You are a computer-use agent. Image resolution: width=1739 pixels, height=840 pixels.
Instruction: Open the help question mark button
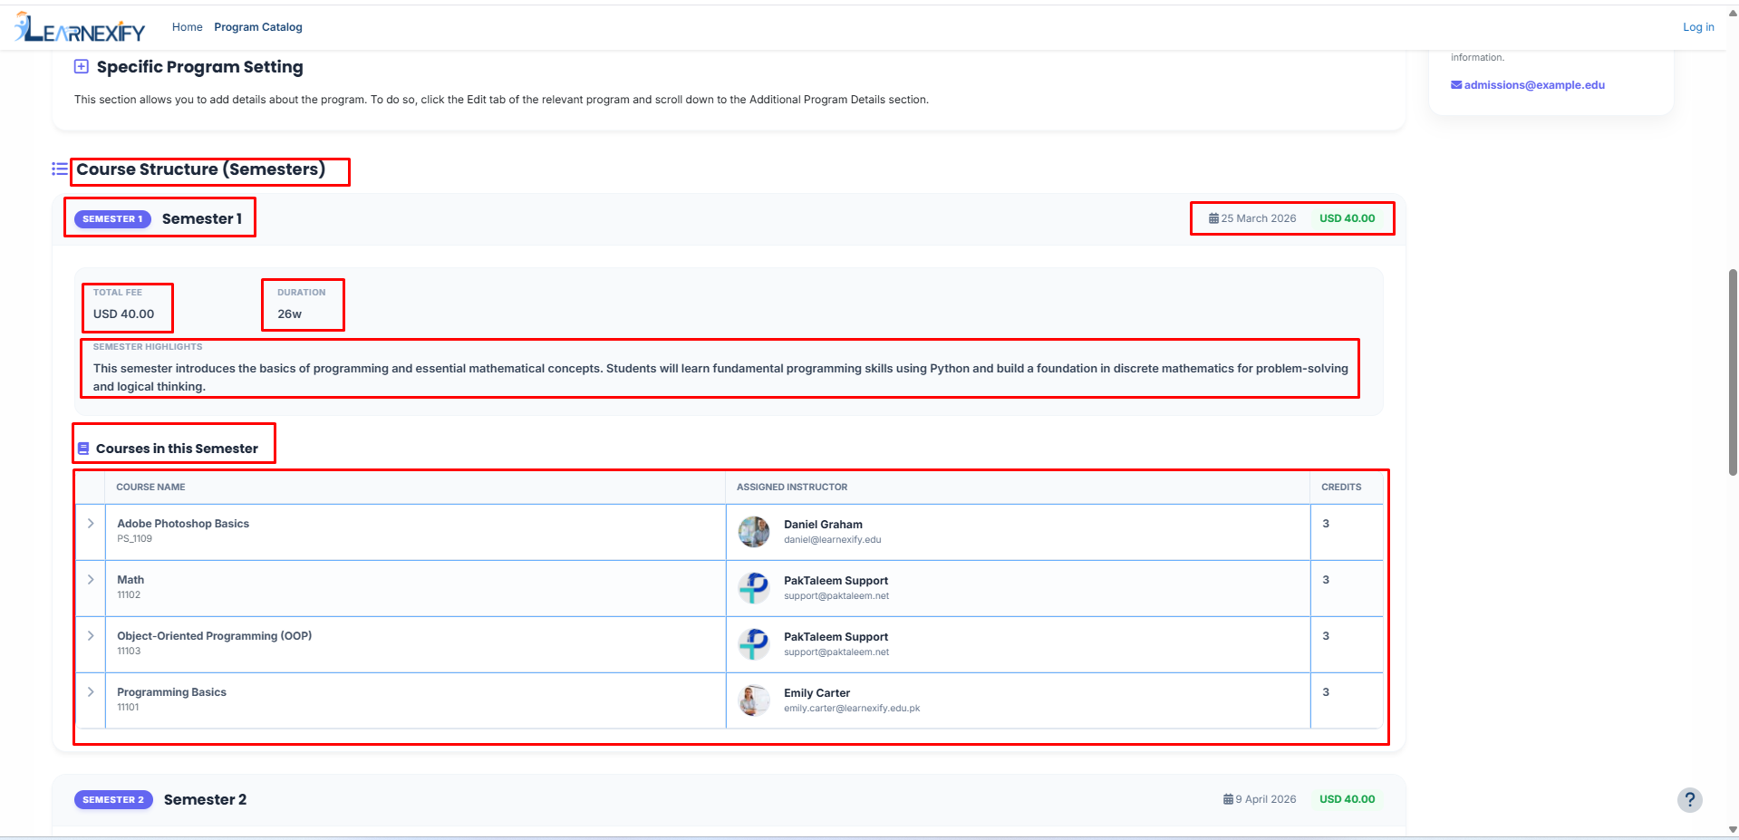pyautogui.click(x=1689, y=800)
